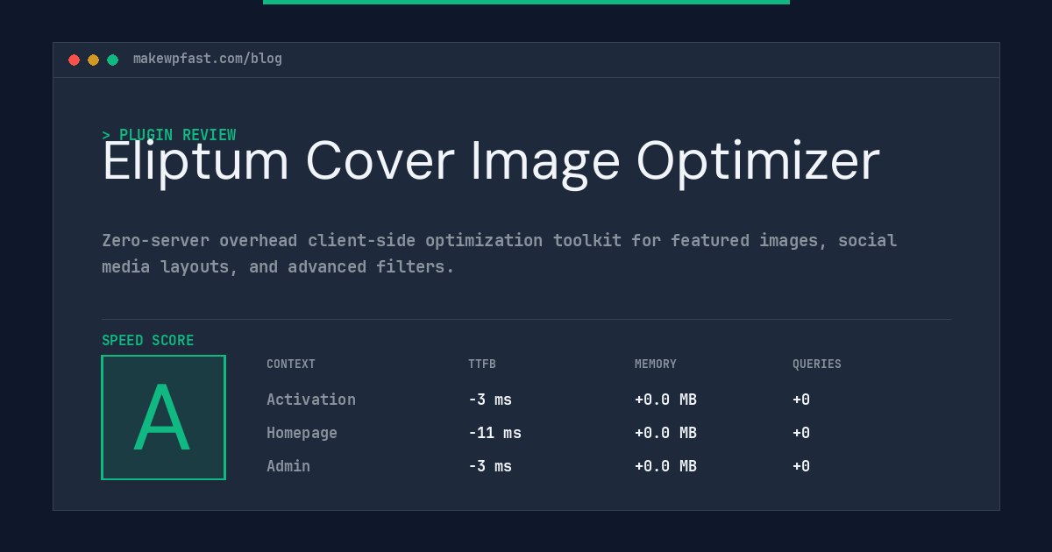Click the red close dot
The width and height of the screenshot is (1052, 552).
click(x=74, y=60)
